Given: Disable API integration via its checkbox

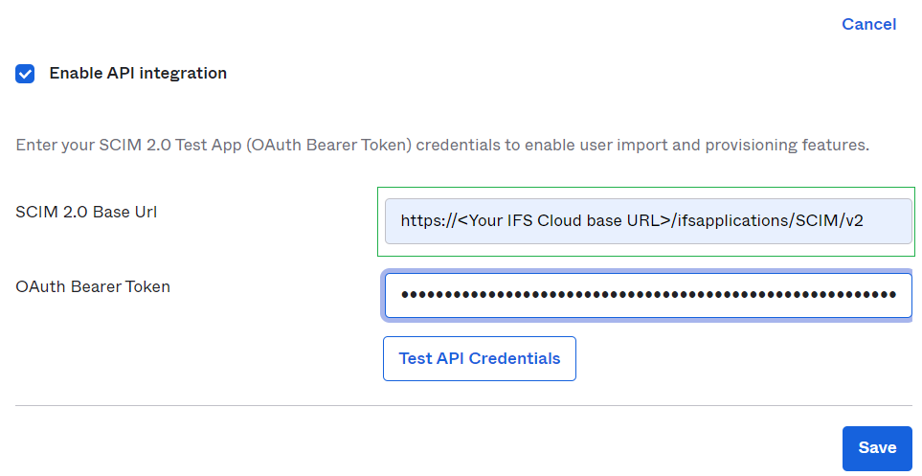Looking at the screenshot, I should (25, 74).
